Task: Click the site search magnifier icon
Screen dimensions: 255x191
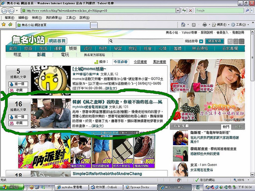Action: (111, 41)
